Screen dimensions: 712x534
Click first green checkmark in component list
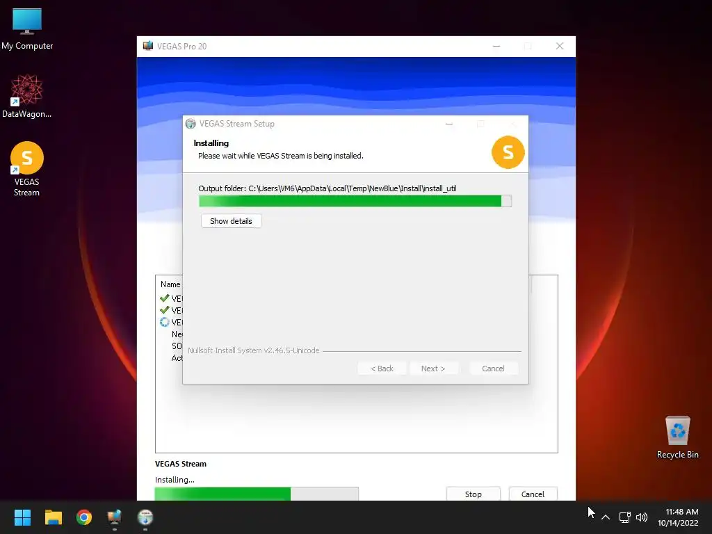coord(164,298)
